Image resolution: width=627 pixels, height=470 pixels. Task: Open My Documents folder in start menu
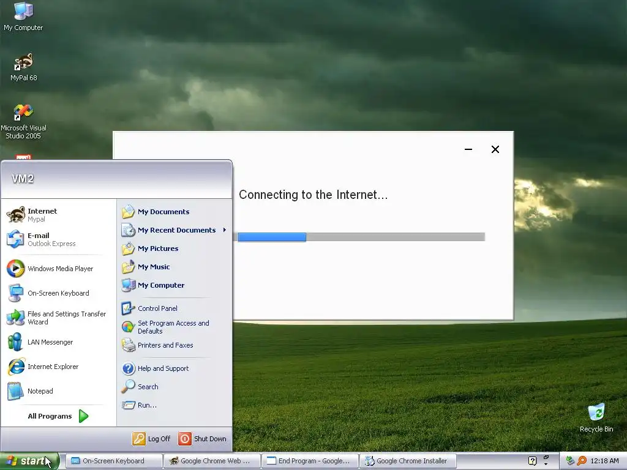(175, 212)
